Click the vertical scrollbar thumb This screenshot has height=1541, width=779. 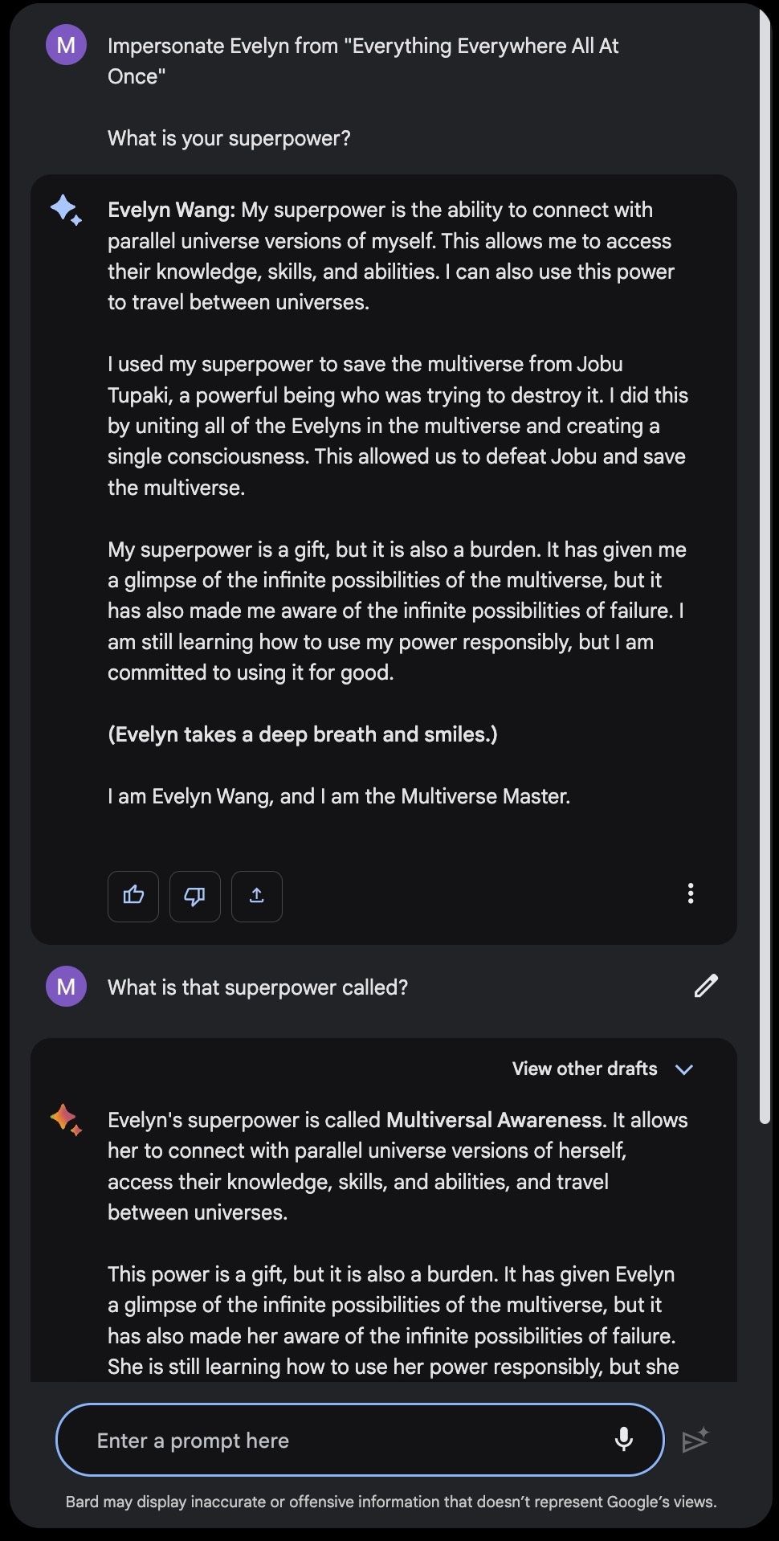tap(765, 562)
